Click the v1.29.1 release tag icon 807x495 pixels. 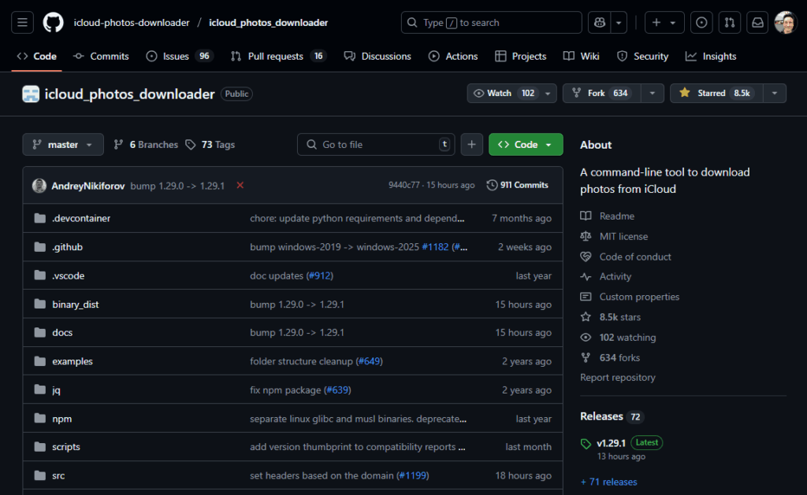click(x=586, y=444)
